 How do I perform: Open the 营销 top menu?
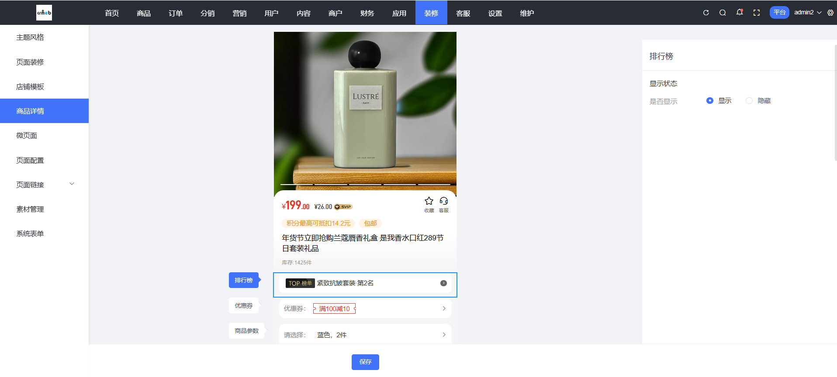click(239, 13)
